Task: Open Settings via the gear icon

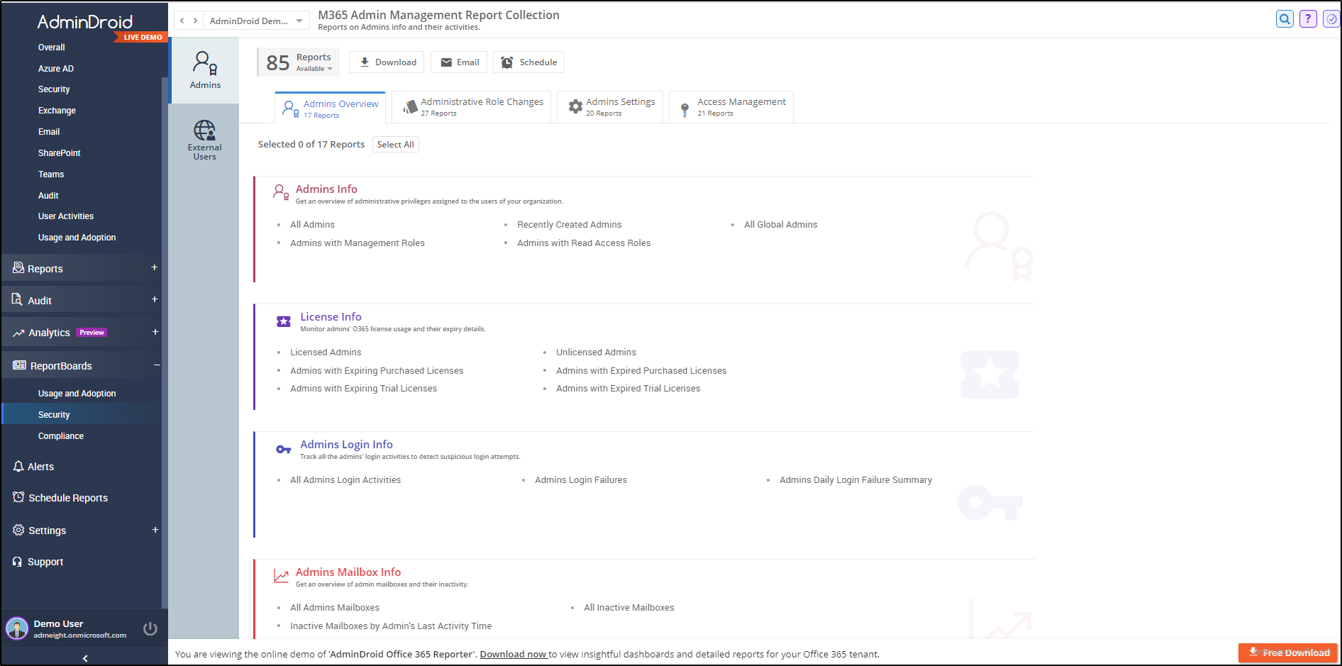Action: tap(18, 530)
